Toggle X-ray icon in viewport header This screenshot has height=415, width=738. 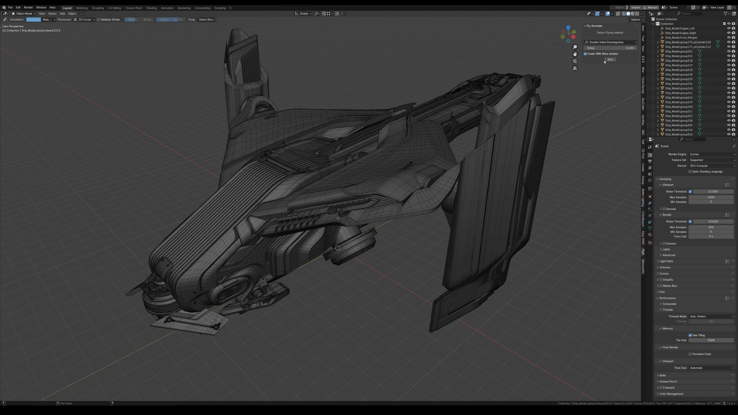pyautogui.click(x=618, y=13)
